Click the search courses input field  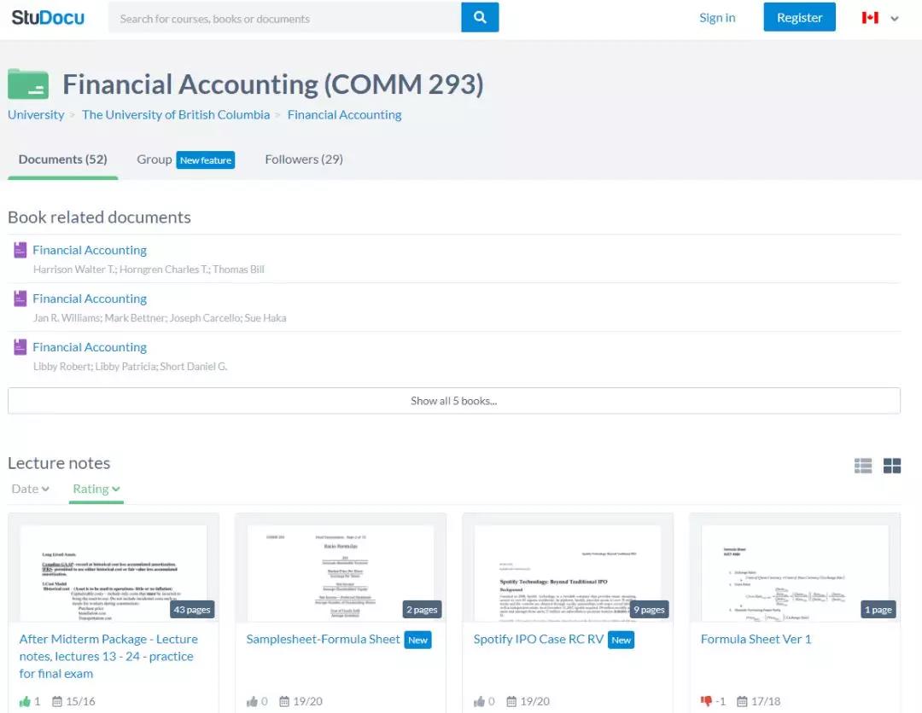pos(284,18)
